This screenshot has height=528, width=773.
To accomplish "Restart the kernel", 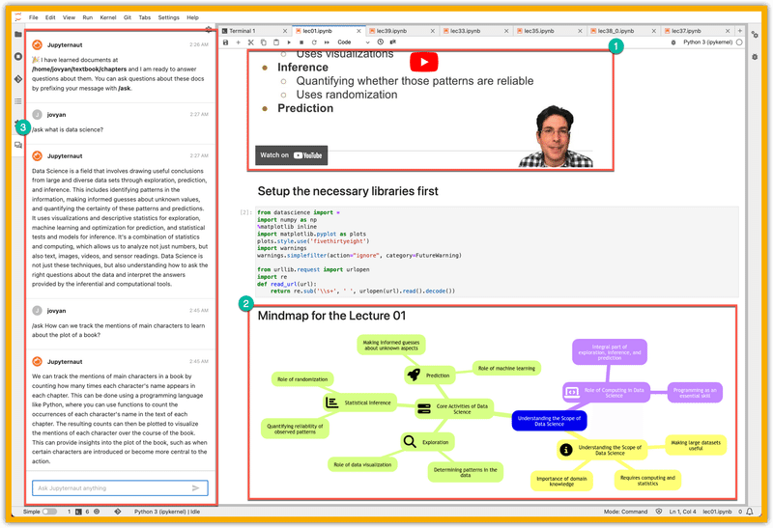I will [314, 42].
